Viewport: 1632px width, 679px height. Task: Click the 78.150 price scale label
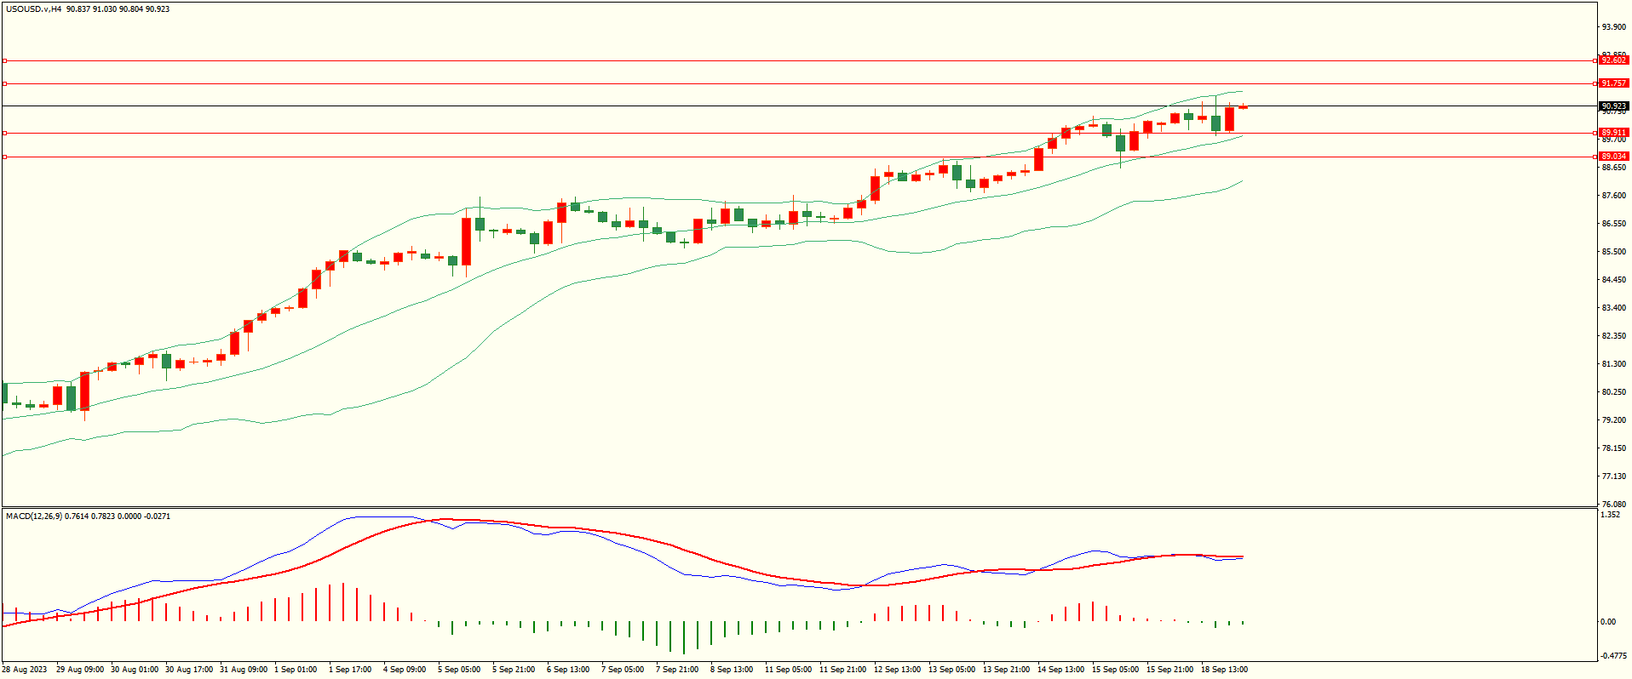coord(1613,448)
